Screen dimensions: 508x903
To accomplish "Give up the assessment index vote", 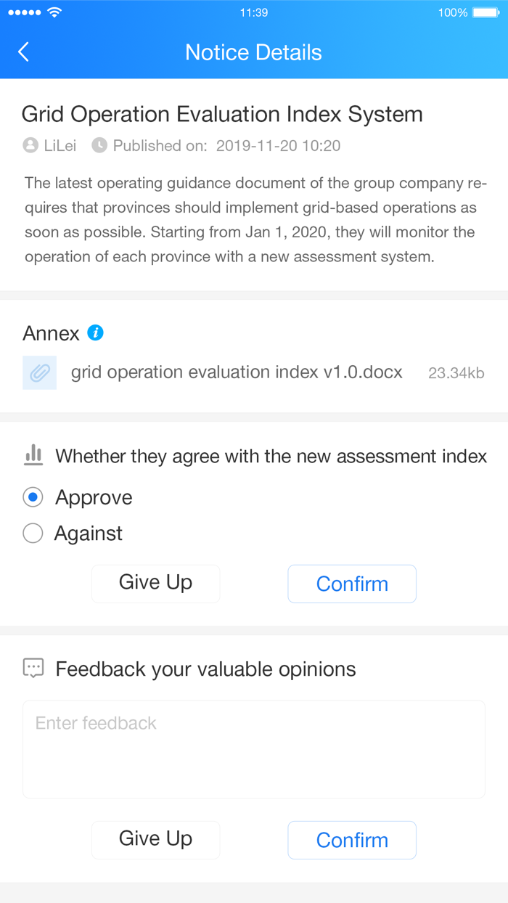I will (155, 584).
